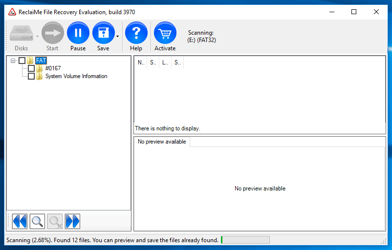
Task: Click the FAT folder icon
Action: tap(30, 61)
